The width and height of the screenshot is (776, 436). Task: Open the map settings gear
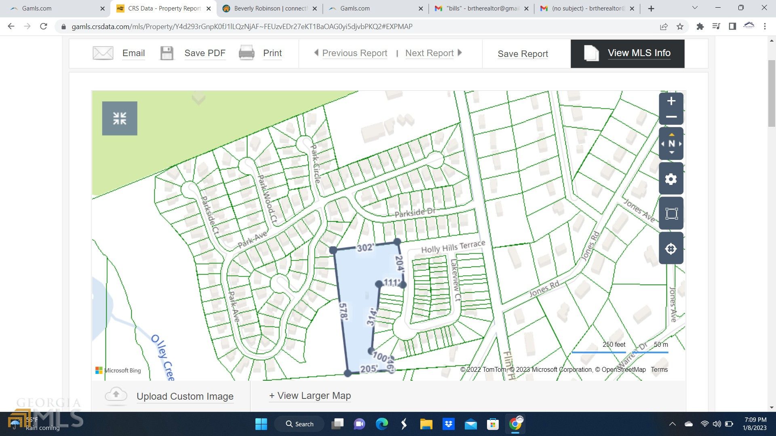click(x=671, y=178)
